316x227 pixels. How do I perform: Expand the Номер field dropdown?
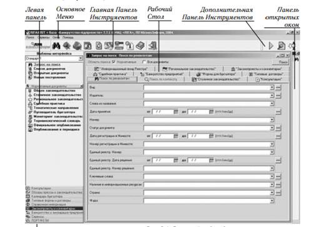tap(272, 120)
